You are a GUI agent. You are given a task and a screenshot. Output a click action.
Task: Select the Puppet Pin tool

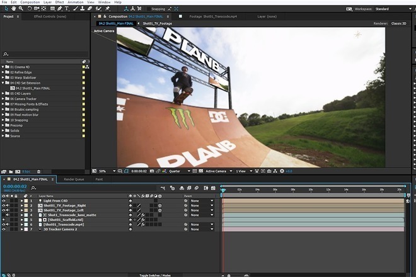[x=107, y=9]
